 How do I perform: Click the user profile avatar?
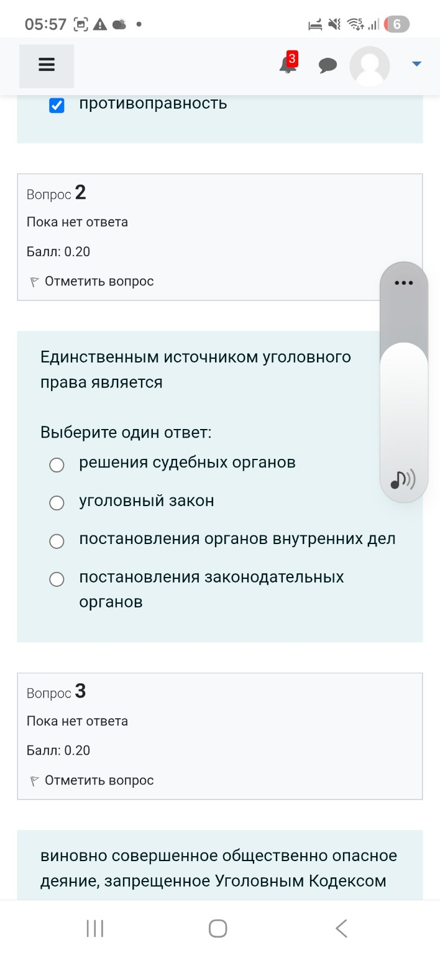pyautogui.click(x=369, y=65)
